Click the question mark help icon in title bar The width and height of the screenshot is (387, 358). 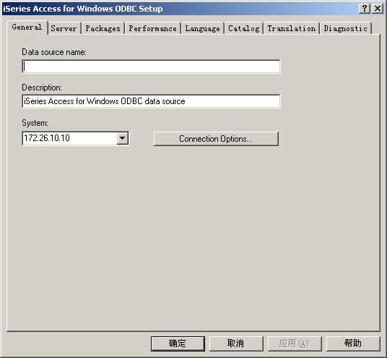pos(365,9)
